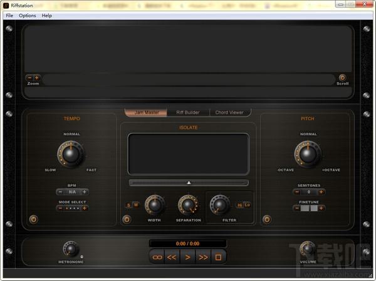Screen dimensions: 376x281
Task: Open the Options menu
Action: (28, 16)
